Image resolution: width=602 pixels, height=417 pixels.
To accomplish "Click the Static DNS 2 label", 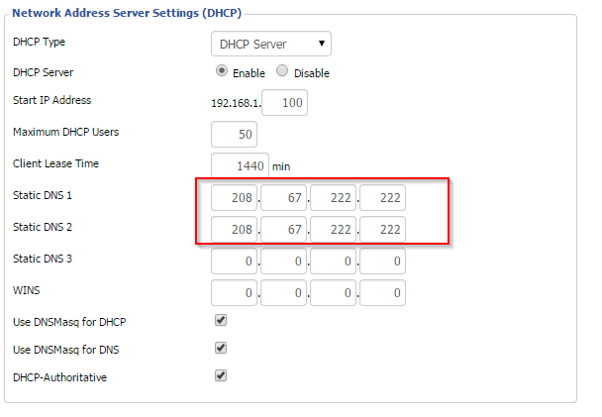I will tap(43, 227).
